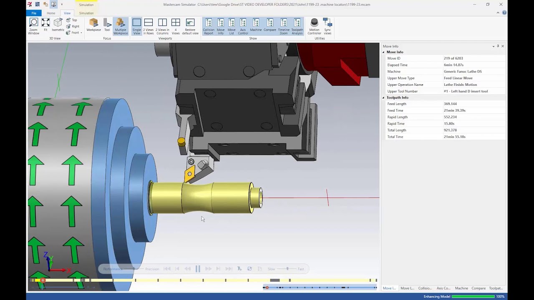Image resolution: width=534 pixels, height=300 pixels.
Task: Toggle the Machine panel in Show group
Action: (256, 26)
